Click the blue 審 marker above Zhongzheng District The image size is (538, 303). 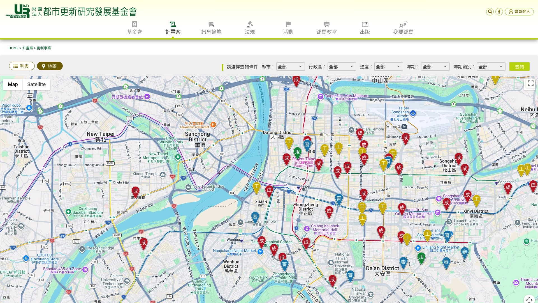point(339,200)
